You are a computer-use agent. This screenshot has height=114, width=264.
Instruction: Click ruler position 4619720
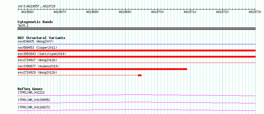(222, 12)
